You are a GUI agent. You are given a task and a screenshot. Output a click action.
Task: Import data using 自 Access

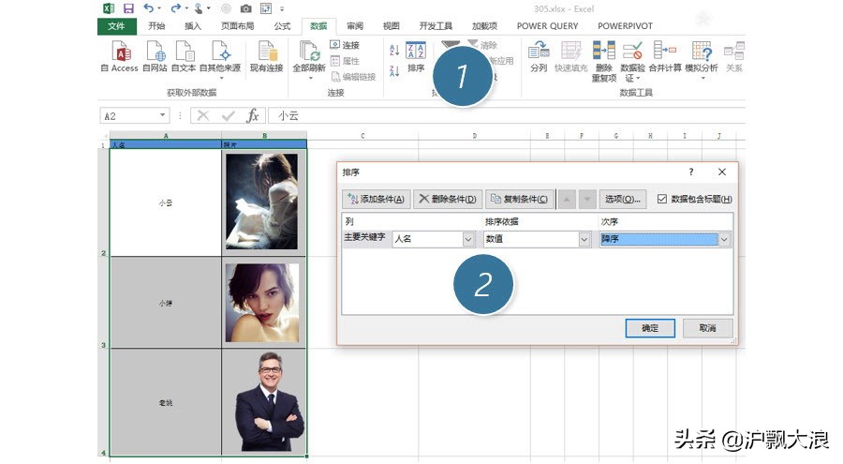[120, 56]
